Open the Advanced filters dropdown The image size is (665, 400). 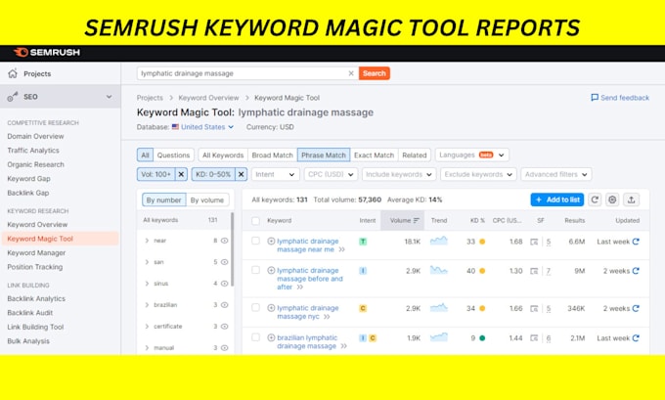[556, 174]
